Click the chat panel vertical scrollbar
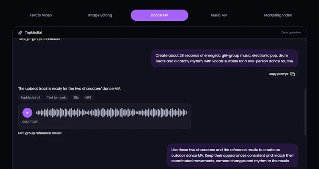The height and width of the screenshot is (169, 319). click(x=305, y=112)
